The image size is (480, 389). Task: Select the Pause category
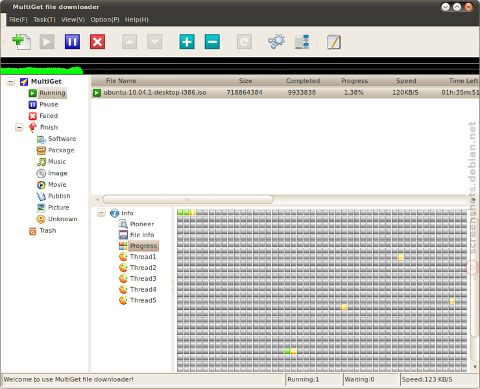tap(49, 104)
